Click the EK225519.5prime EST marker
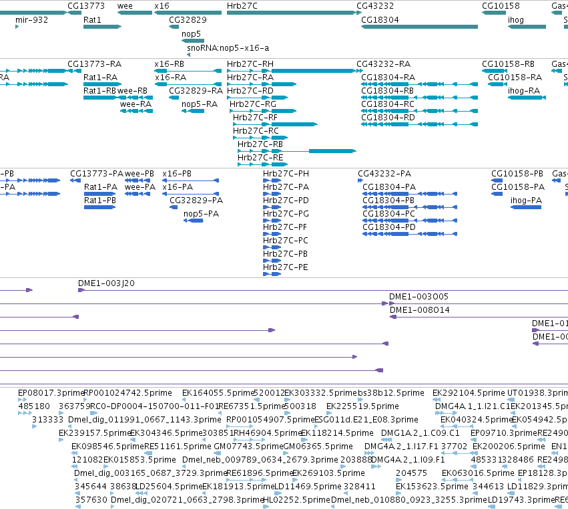Screen dimensions: 568x510 point(329,413)
